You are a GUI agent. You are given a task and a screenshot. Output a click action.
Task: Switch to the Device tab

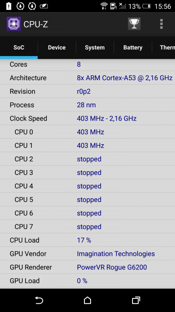pos(56,48)
